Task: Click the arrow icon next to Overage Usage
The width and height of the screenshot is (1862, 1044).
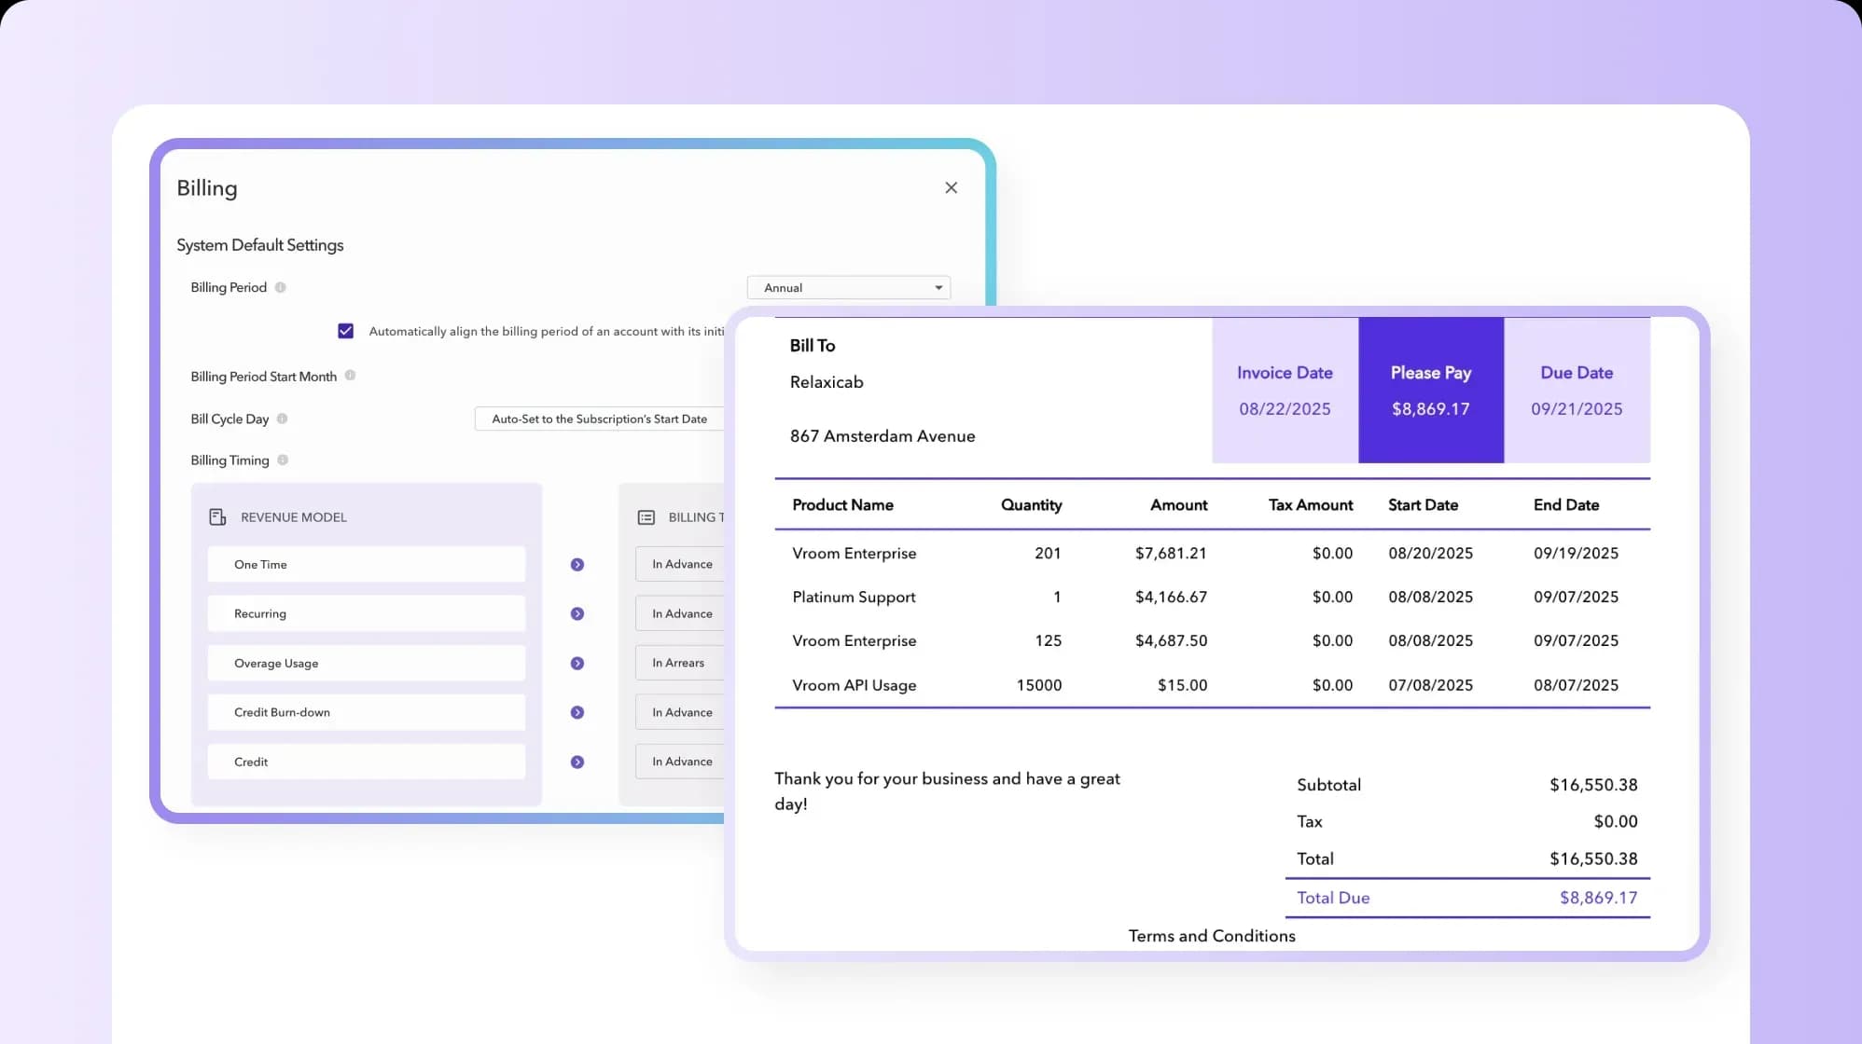Action: (577, 664)
